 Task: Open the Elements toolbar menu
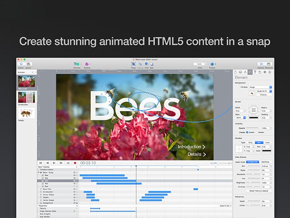pos(76,64)
